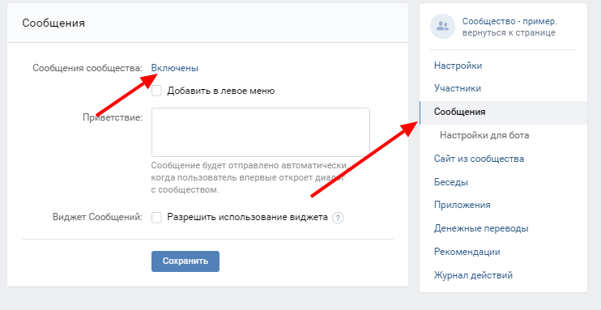Click "вернуться к странице" link
Image resolution: width=601 pixels, height=310 pixels.
click(x=509, y=32)
